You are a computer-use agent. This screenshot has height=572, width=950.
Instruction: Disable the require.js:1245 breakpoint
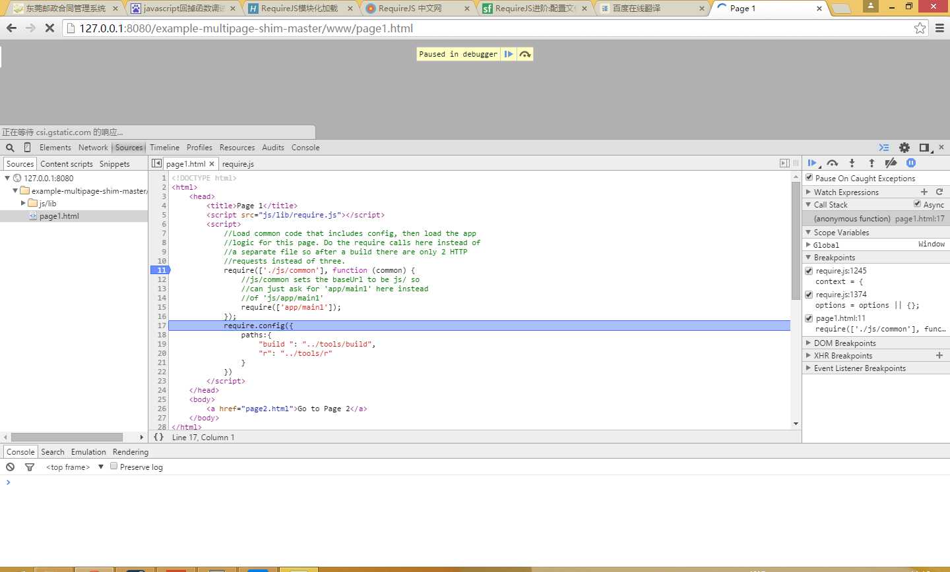(x=809, y=271)
